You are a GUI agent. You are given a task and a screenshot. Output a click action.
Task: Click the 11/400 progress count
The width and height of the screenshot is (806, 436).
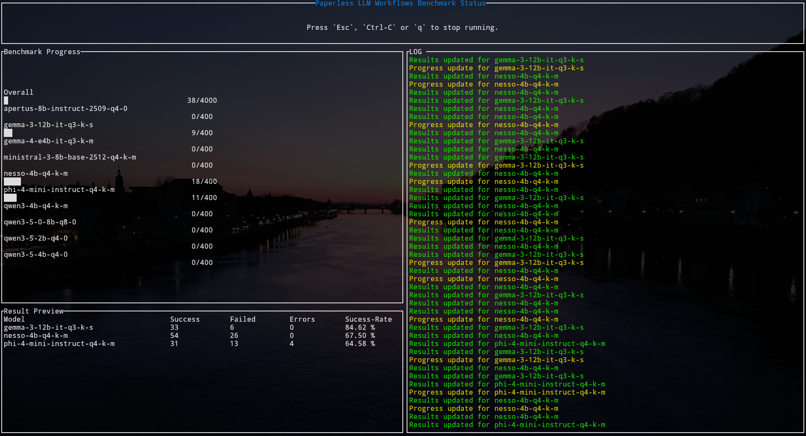point(204,198)
